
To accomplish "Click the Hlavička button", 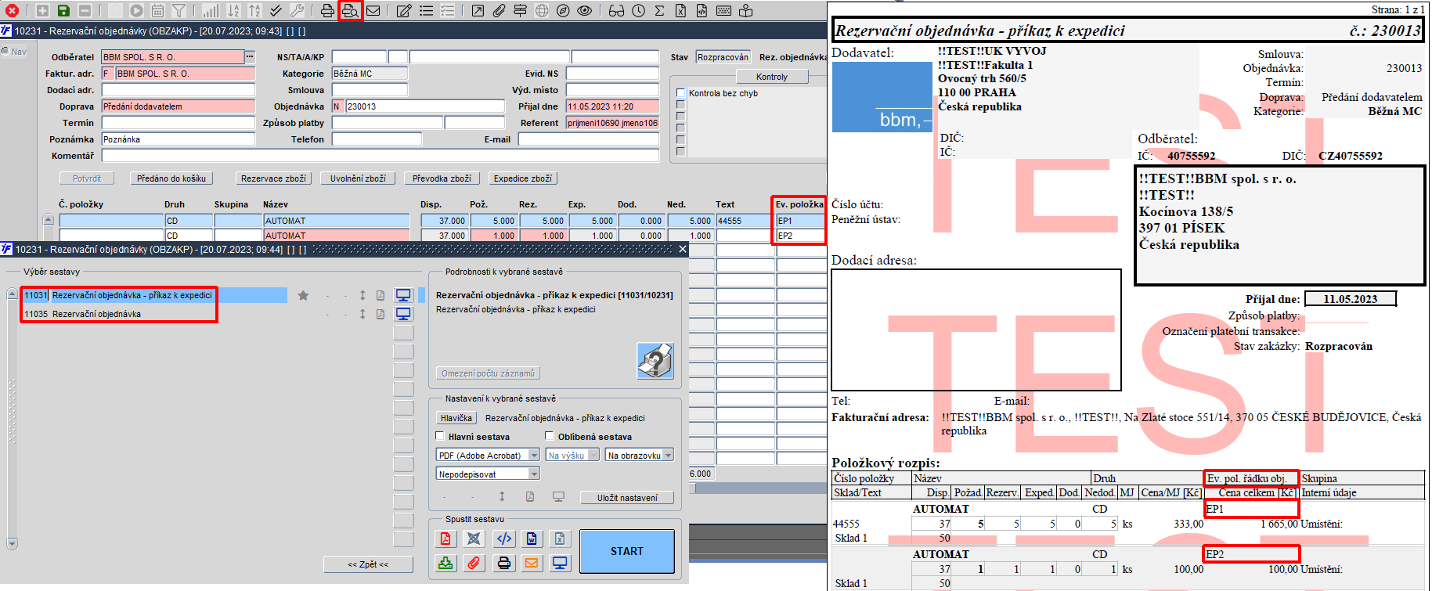I will point(456,418).
